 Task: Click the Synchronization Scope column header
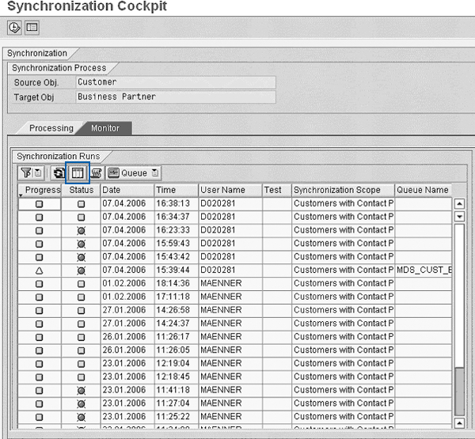(x=342, y=190)
